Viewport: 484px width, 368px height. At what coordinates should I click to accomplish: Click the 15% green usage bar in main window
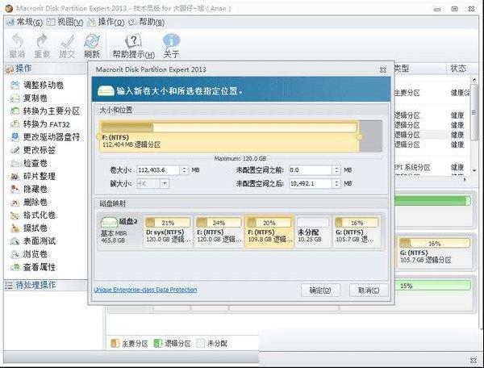point(432,286)
